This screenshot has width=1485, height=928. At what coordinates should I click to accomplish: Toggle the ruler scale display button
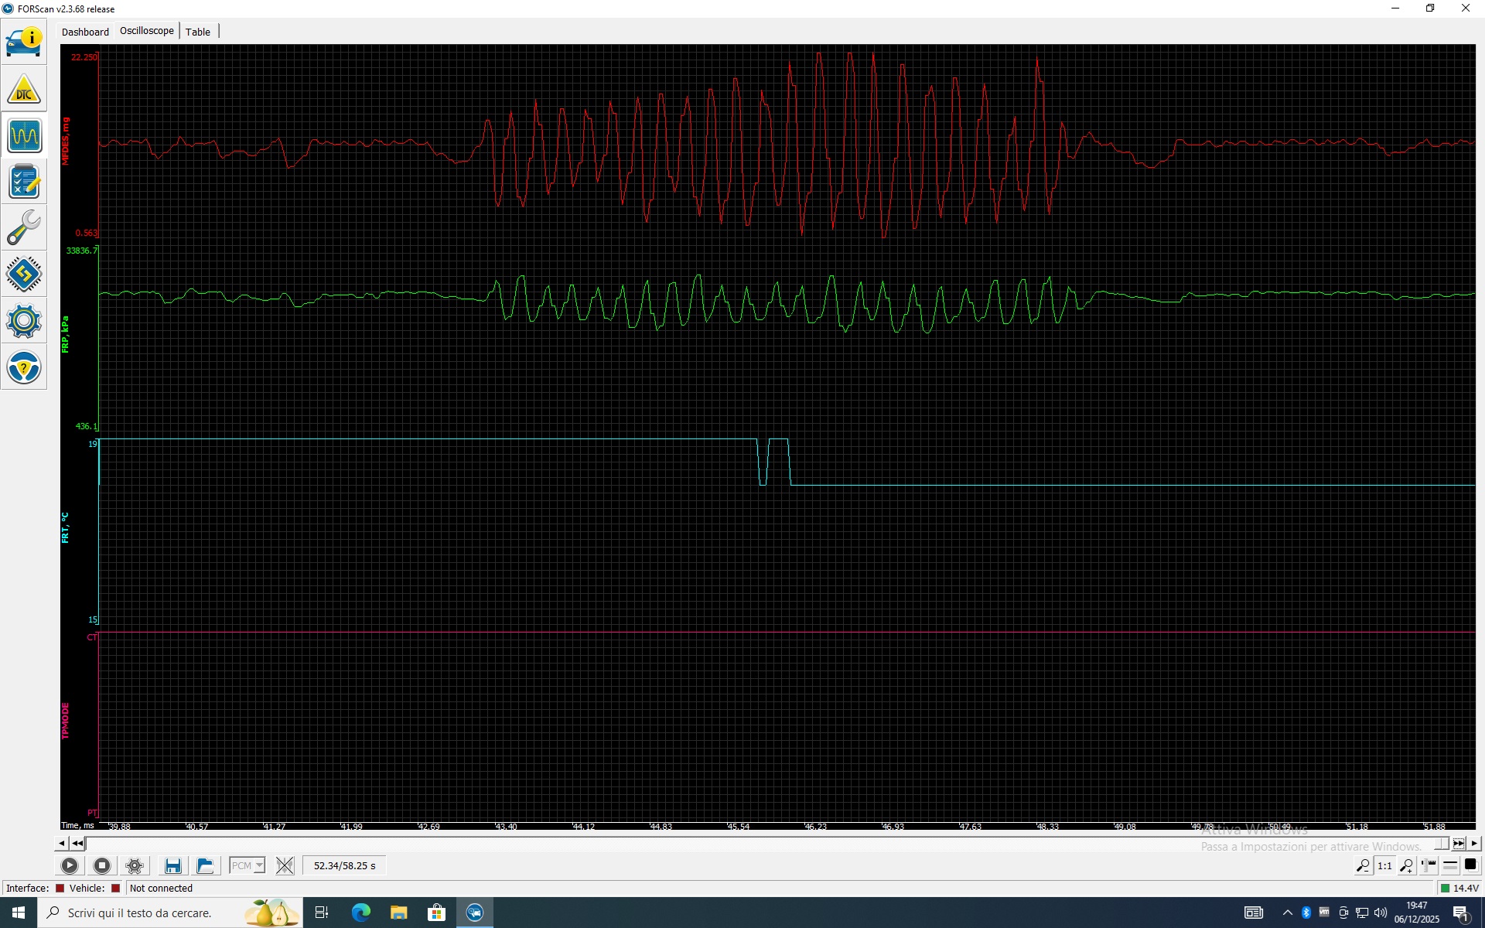[1429, 865]
